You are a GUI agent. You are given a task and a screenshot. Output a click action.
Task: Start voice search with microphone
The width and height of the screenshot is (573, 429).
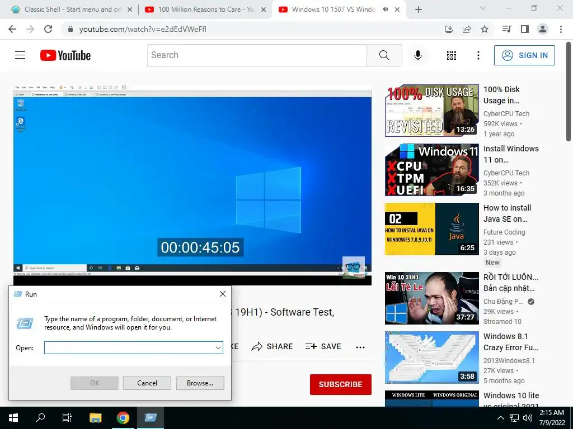pos(418,55)
